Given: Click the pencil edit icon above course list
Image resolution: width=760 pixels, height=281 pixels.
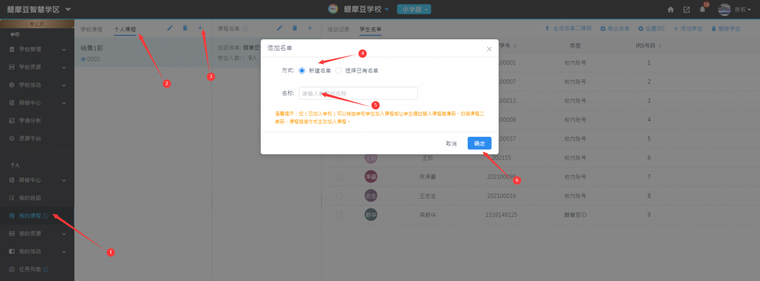Looking at the screenshot, I should pos(170,28).
